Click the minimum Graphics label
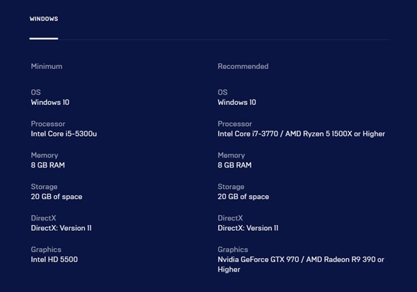 pyautogui.click(x=46, y=250)
